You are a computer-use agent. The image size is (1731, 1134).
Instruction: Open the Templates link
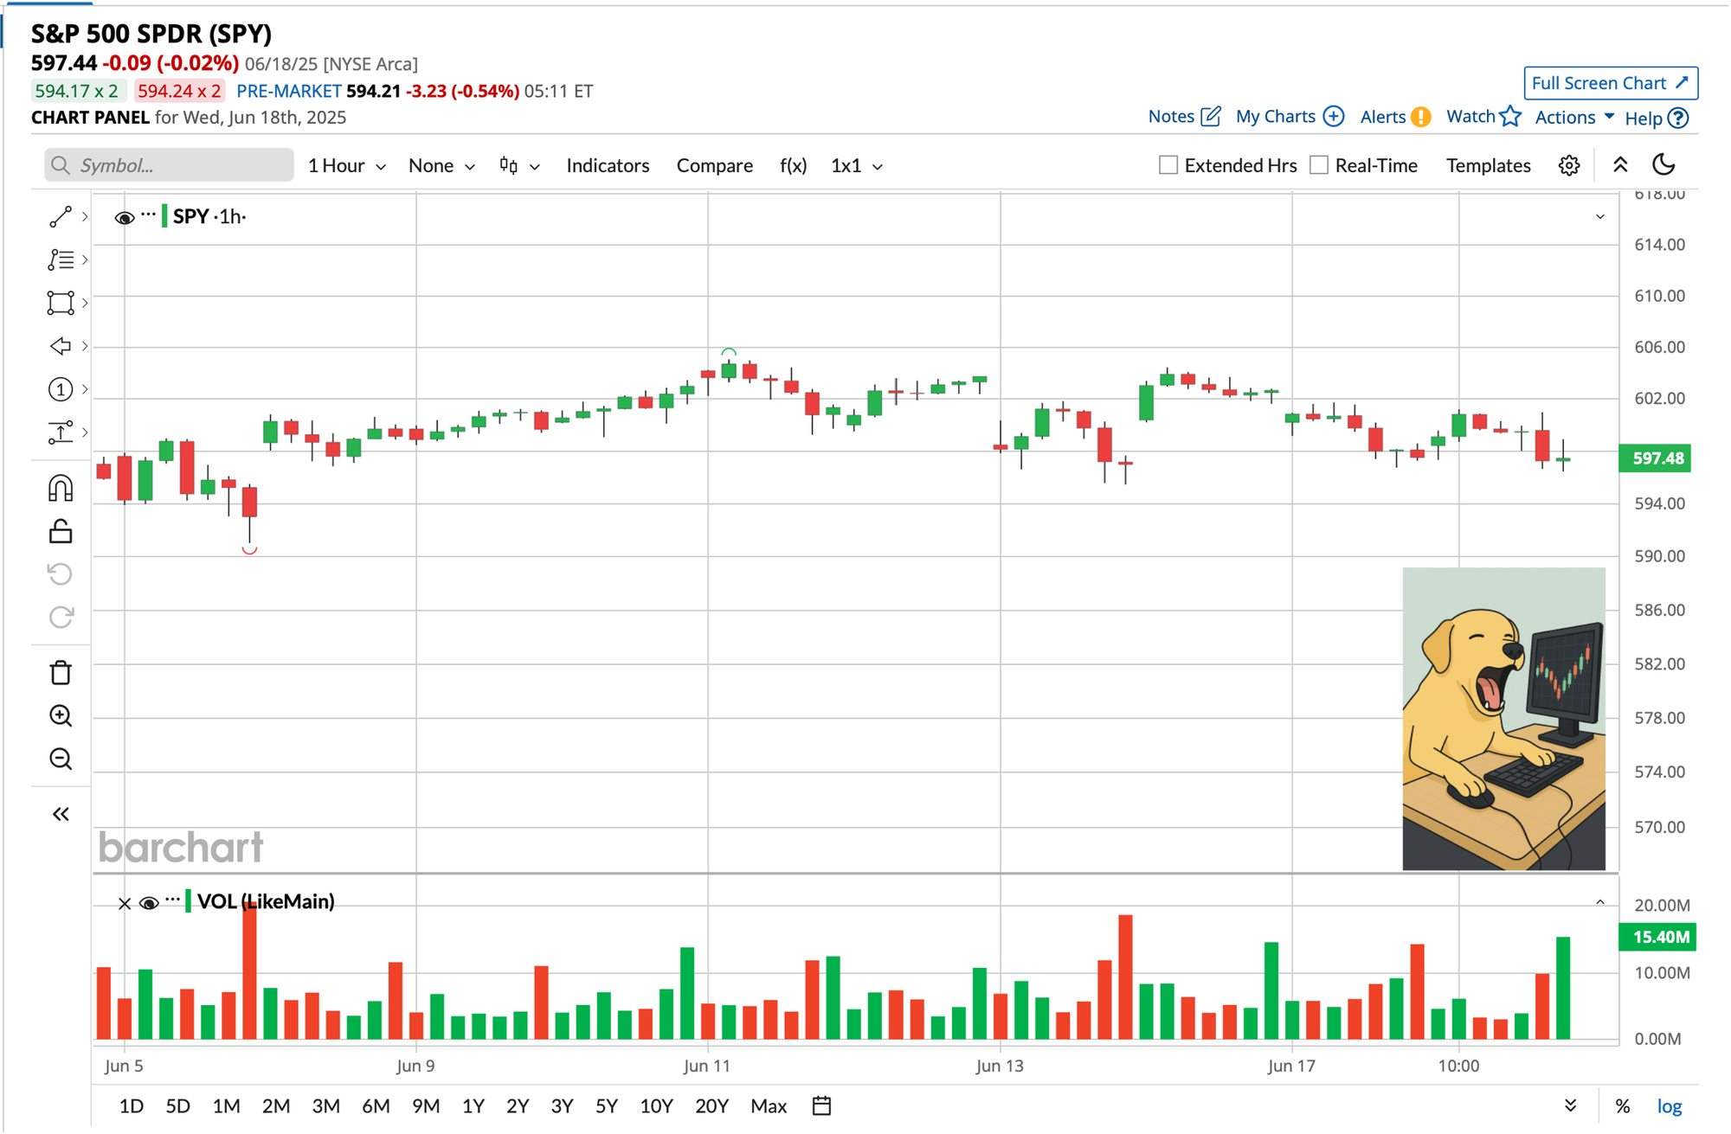[x=1488, y=165]
